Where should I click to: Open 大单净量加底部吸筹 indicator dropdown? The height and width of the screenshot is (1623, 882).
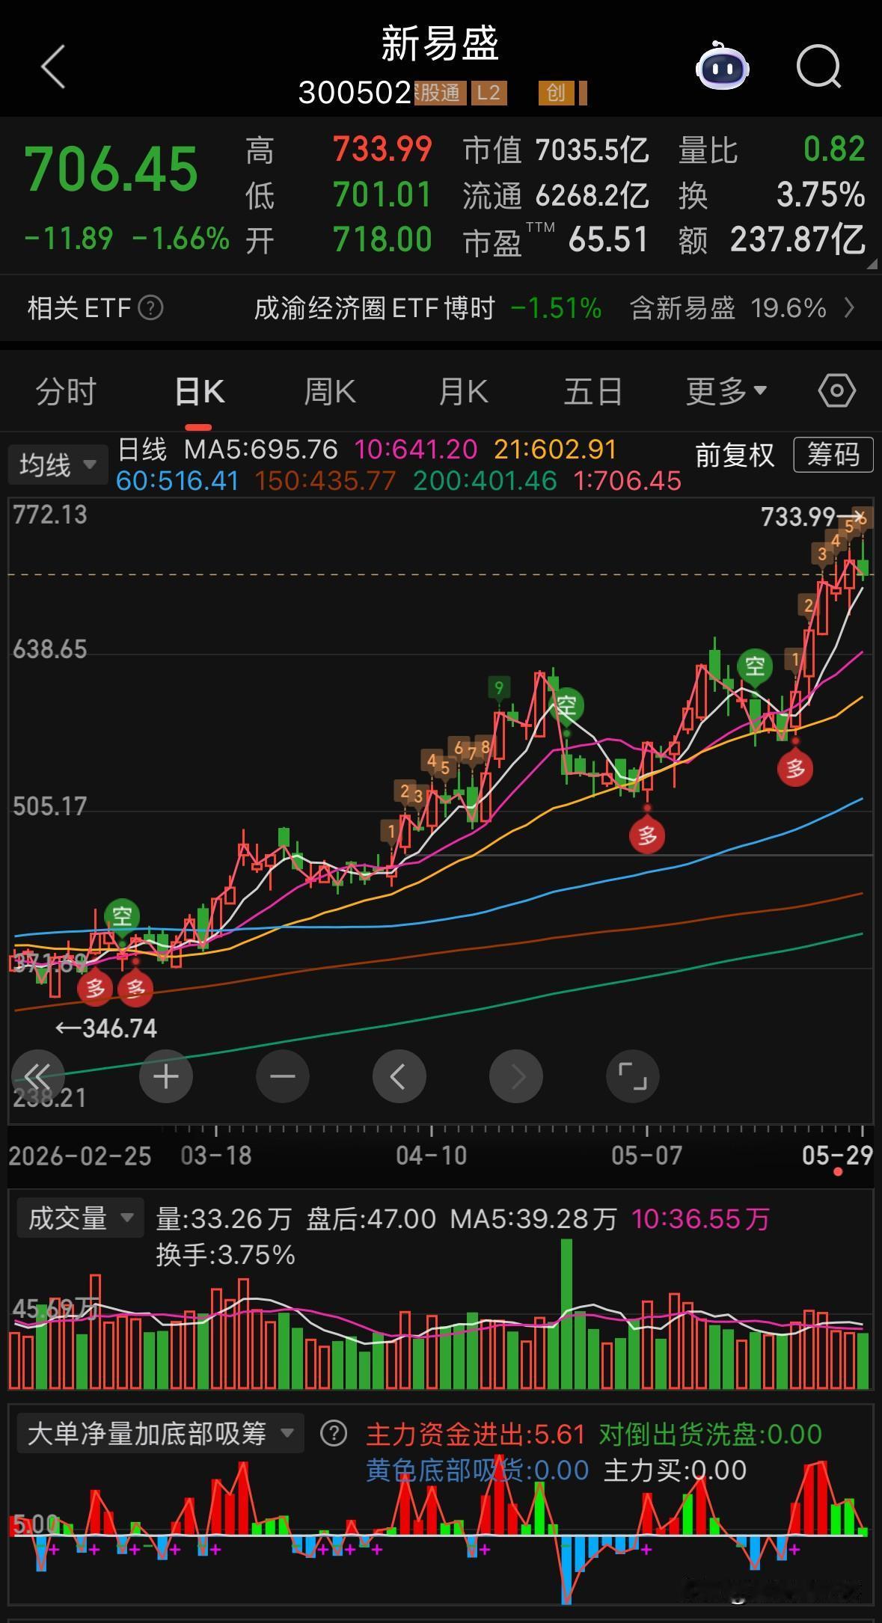coord(160,1434)
